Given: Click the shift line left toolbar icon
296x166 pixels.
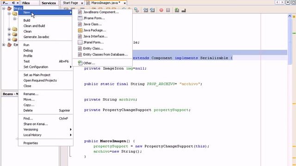Looking at the screenshot, I should tap(145, 10).
